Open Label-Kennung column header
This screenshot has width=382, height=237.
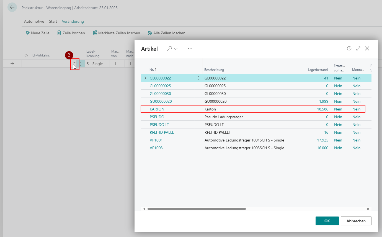click(93, 54)
